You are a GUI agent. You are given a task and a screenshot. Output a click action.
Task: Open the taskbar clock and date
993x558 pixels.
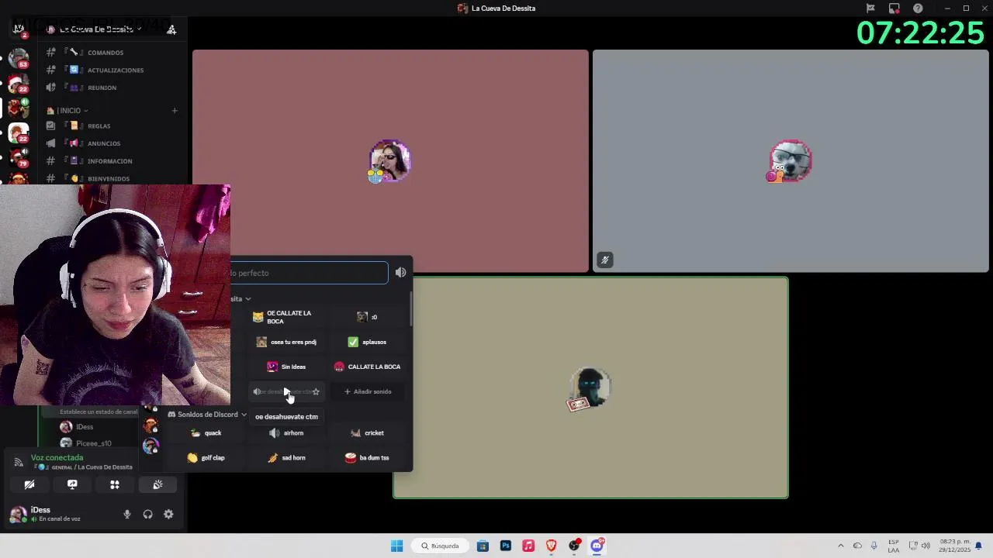[955, 546]
